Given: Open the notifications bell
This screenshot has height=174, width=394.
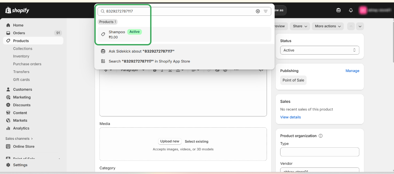Looking at the screenshot, I should click(x=351, y=10).
